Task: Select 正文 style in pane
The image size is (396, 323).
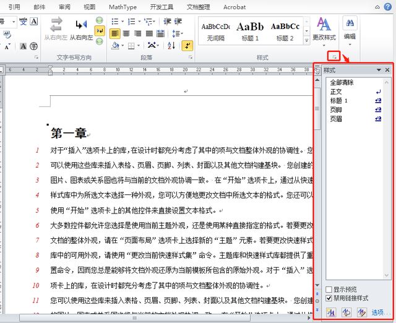Action: pos(356,92)
